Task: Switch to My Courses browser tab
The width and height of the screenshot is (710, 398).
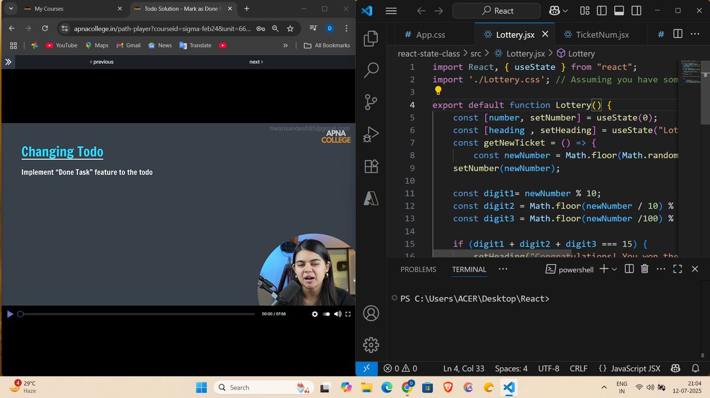Action: tap(72, 9)
